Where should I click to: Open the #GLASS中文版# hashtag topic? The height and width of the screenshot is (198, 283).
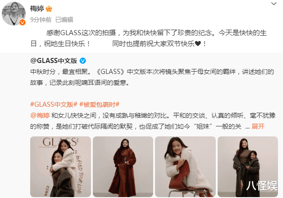click(54, 104)
